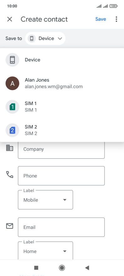Tap the Device phone icon in list
The image size is (124, 276).
click(x=12, y=60)
